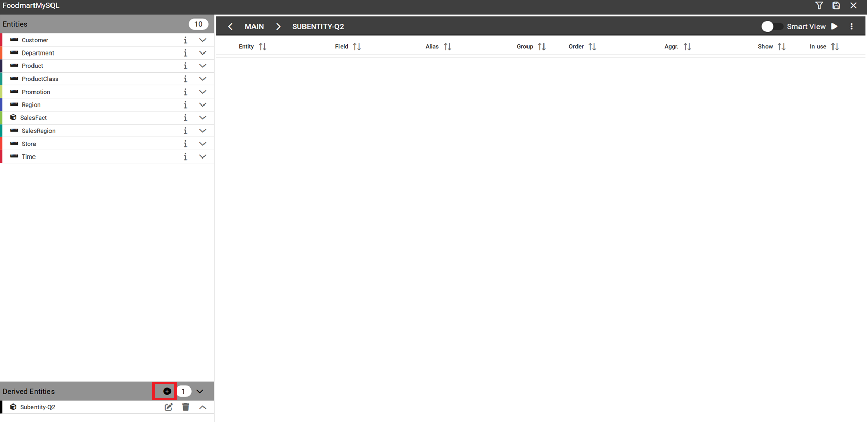Show info for the SalesRegion entity
The image size is (867, 422).
(x=185, y=131)
